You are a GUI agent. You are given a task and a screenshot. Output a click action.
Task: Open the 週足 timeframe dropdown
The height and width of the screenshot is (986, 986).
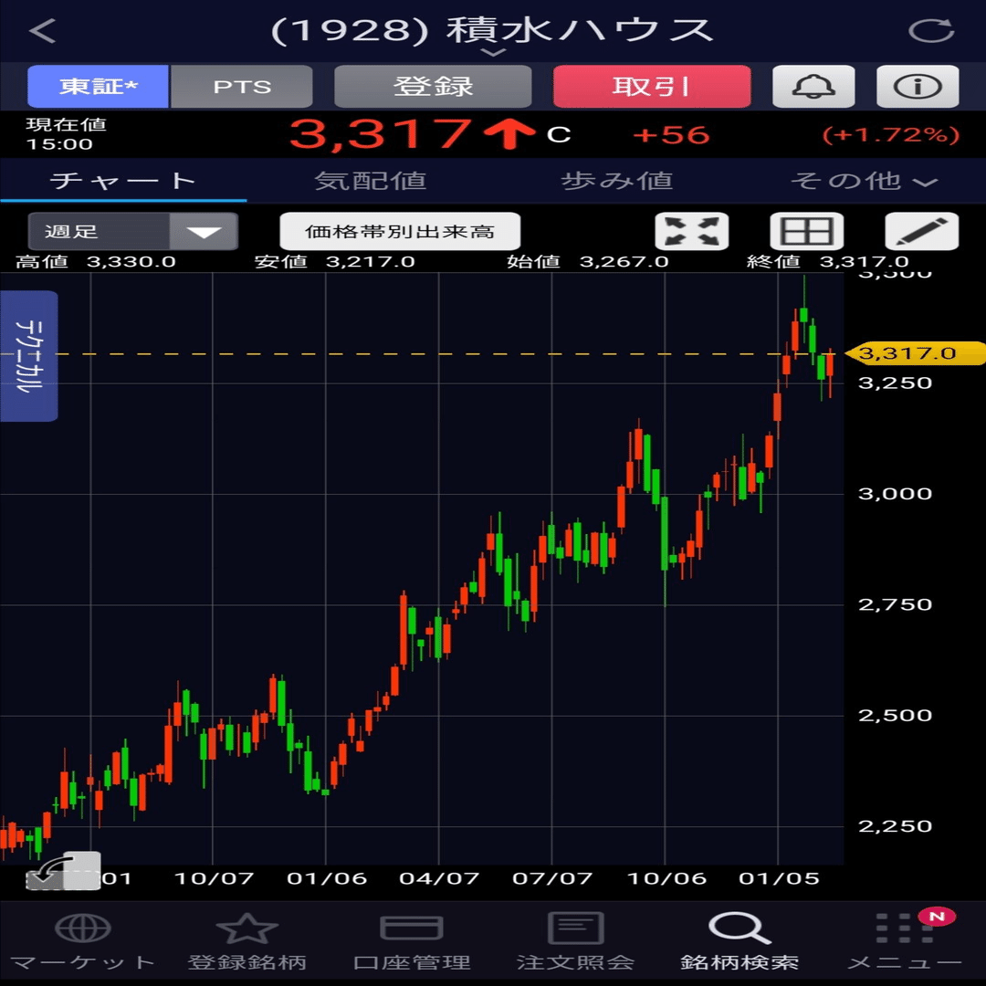pos(132,231)
